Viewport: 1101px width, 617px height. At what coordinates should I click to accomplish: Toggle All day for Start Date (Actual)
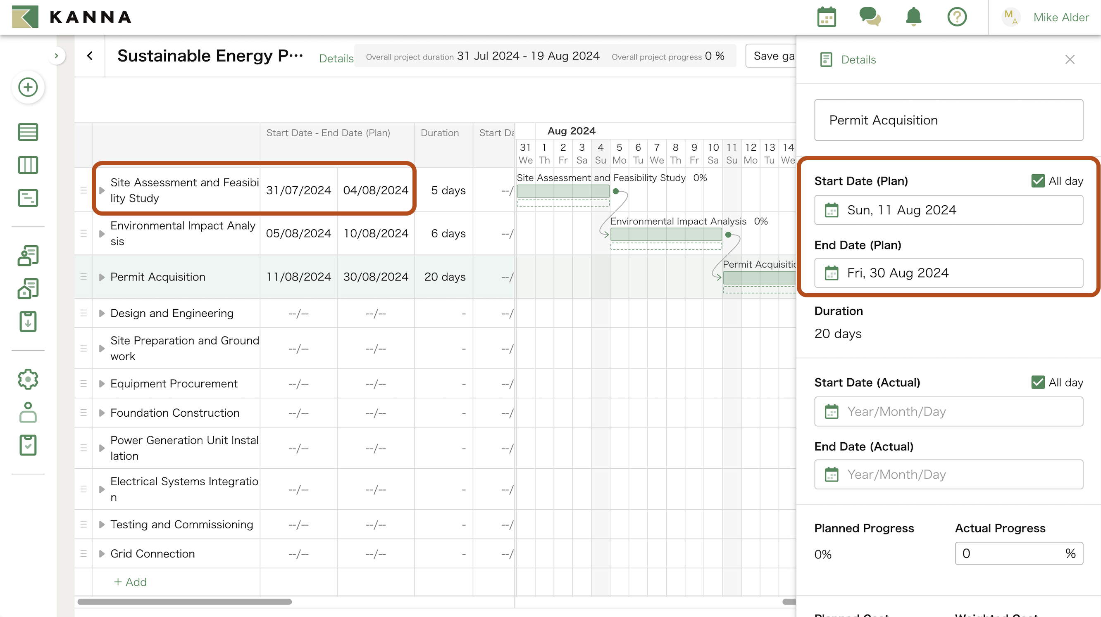[1038, 382]
